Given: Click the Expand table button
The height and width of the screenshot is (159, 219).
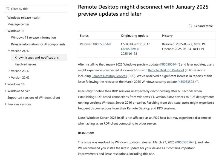Looking at the screenshot, I should tap(201, 26).
